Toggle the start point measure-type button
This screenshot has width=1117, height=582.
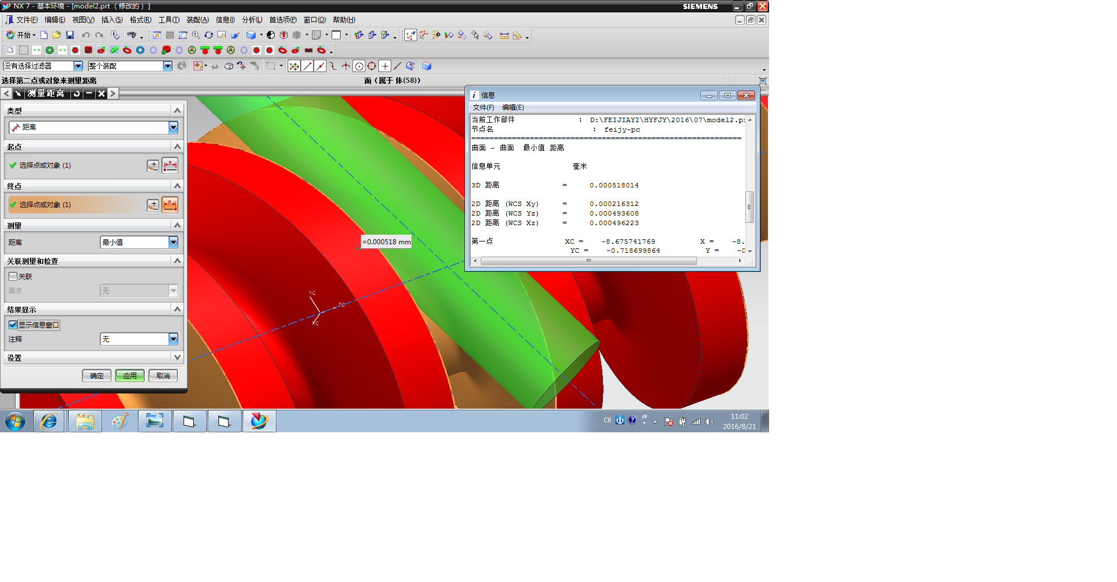(x=169, y=165)
